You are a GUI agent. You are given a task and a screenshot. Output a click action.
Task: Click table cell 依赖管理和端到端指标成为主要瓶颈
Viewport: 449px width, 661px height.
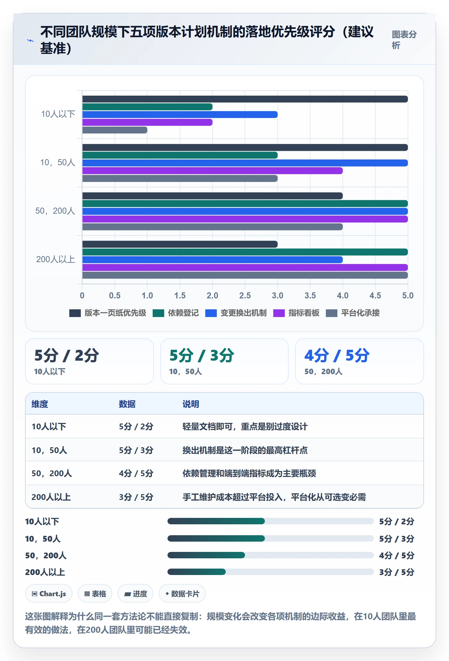click(249, 473)
